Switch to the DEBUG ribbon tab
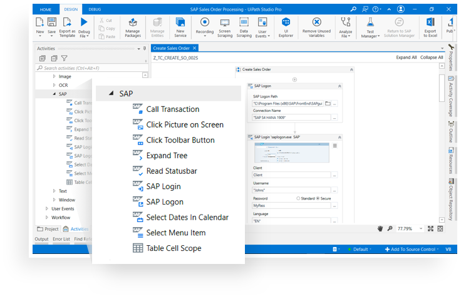Screen dimensions: 461x299 [x=95, y=9]
